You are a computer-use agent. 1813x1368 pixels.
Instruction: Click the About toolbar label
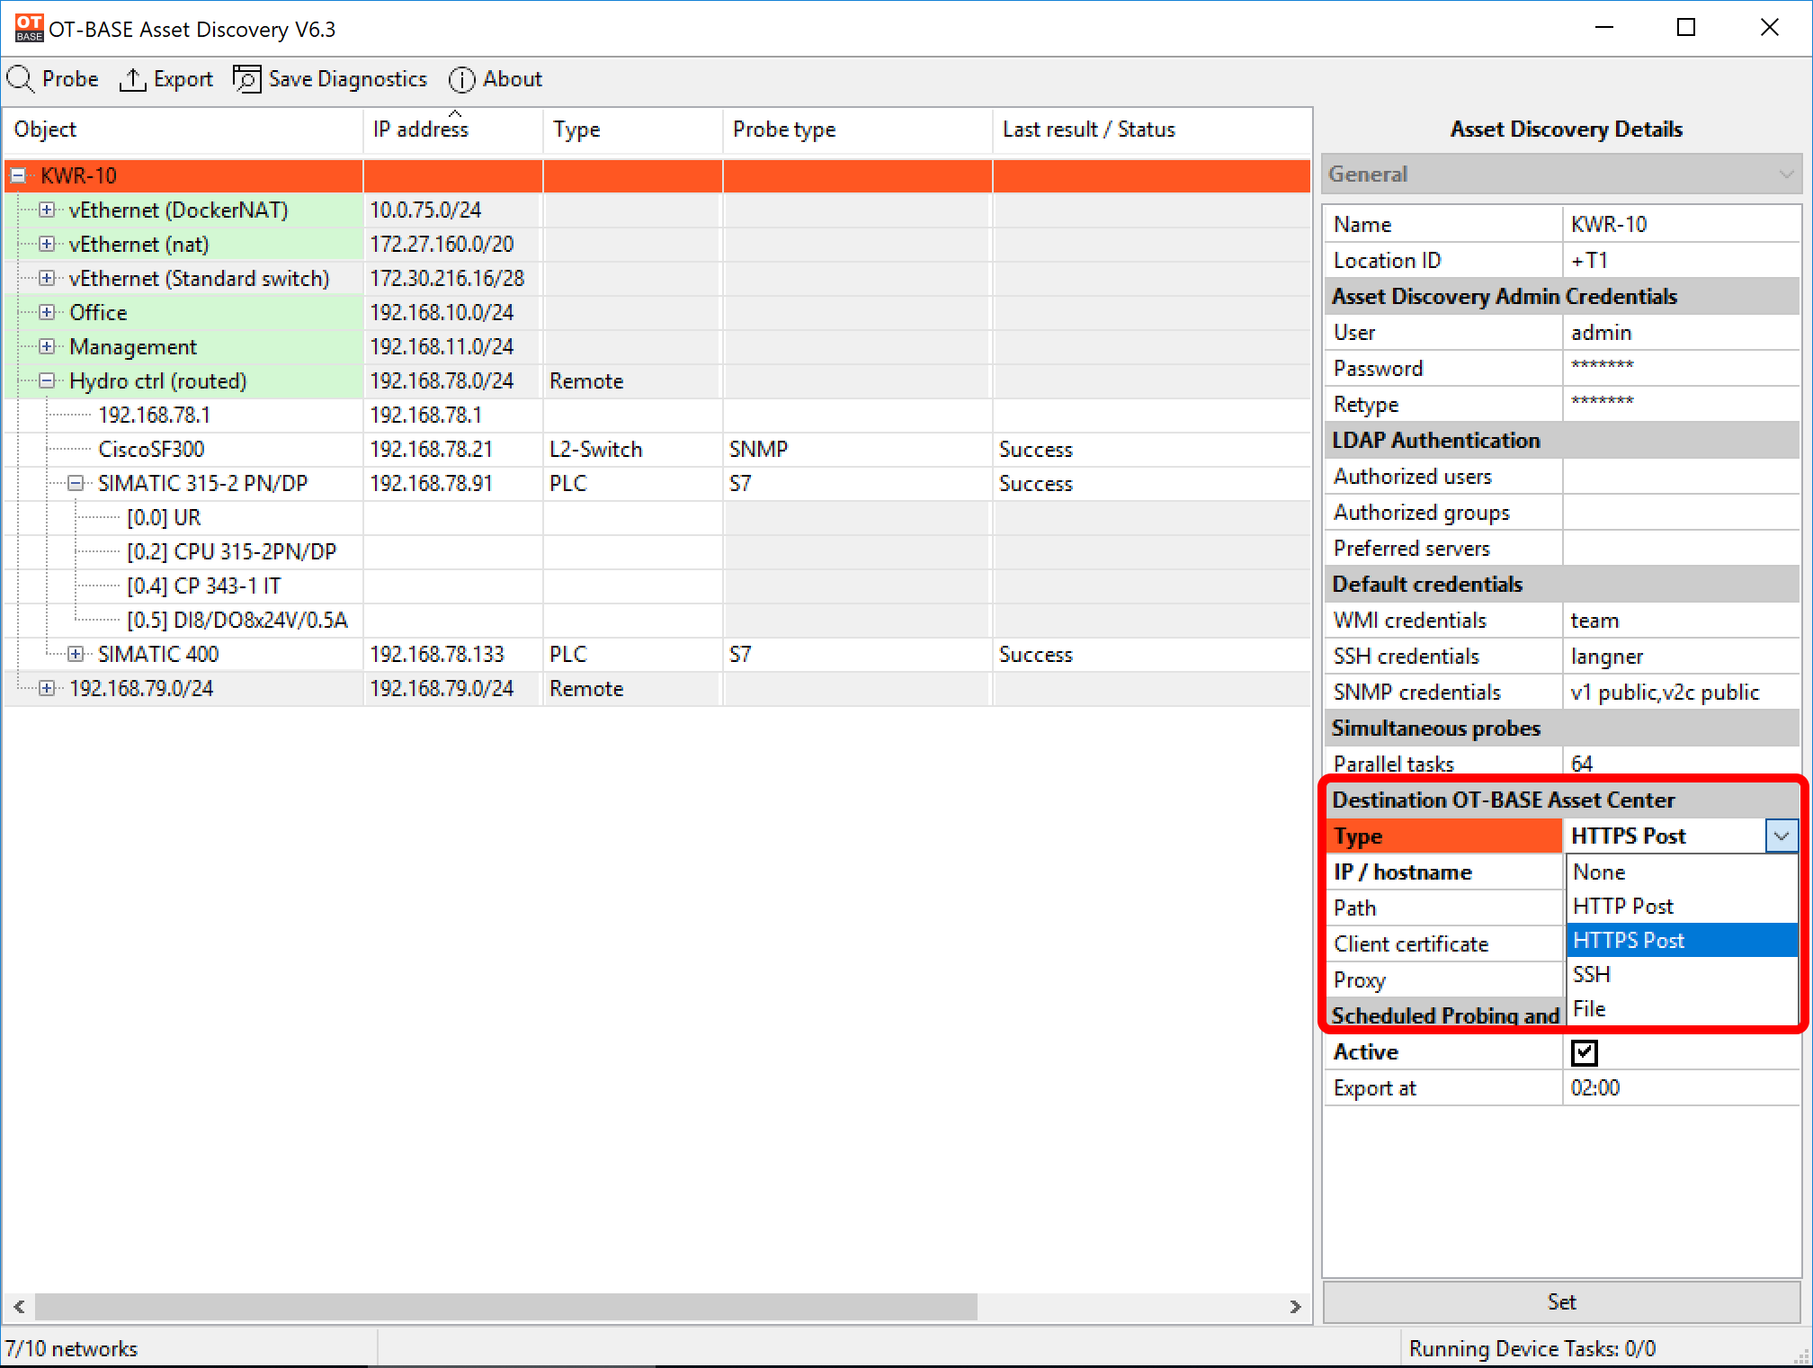click(x=513, y=79)
